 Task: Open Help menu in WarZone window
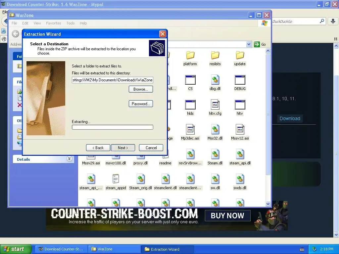coord(83,23)
